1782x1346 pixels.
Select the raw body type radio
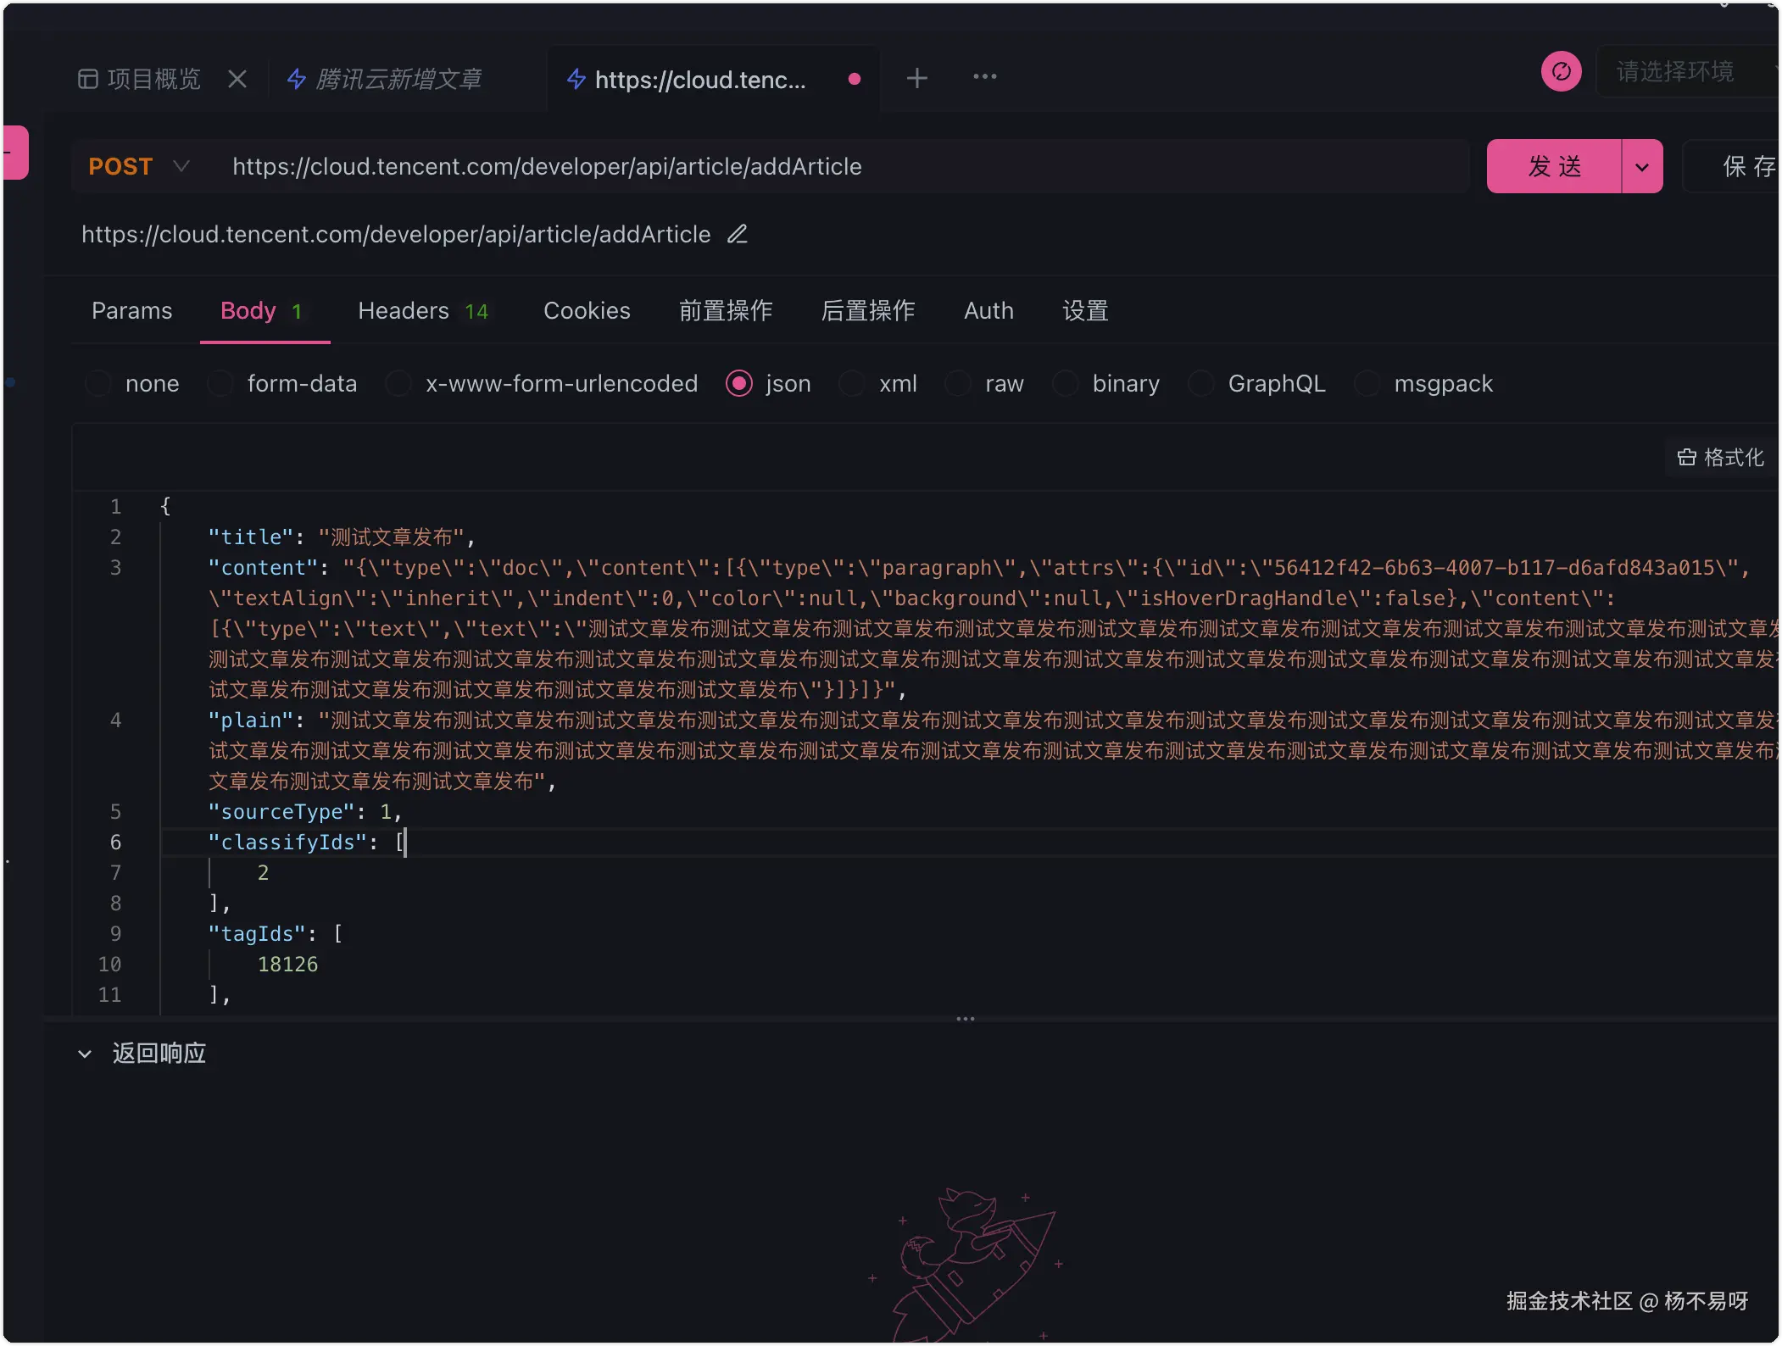point(958,384)
